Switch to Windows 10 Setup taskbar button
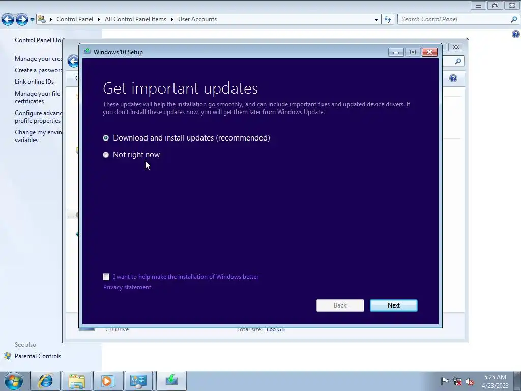This screenshot has height=391, width=521. tap(171, 381)
